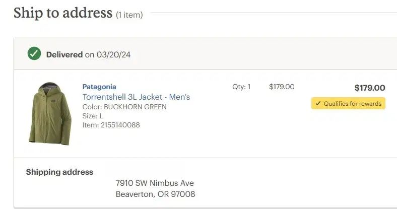Image resolution: width=397 pixels, height=209 pixels.
Task: Open the Torrentshell 3L Jacket - Men's link
Action: point(136,97)
